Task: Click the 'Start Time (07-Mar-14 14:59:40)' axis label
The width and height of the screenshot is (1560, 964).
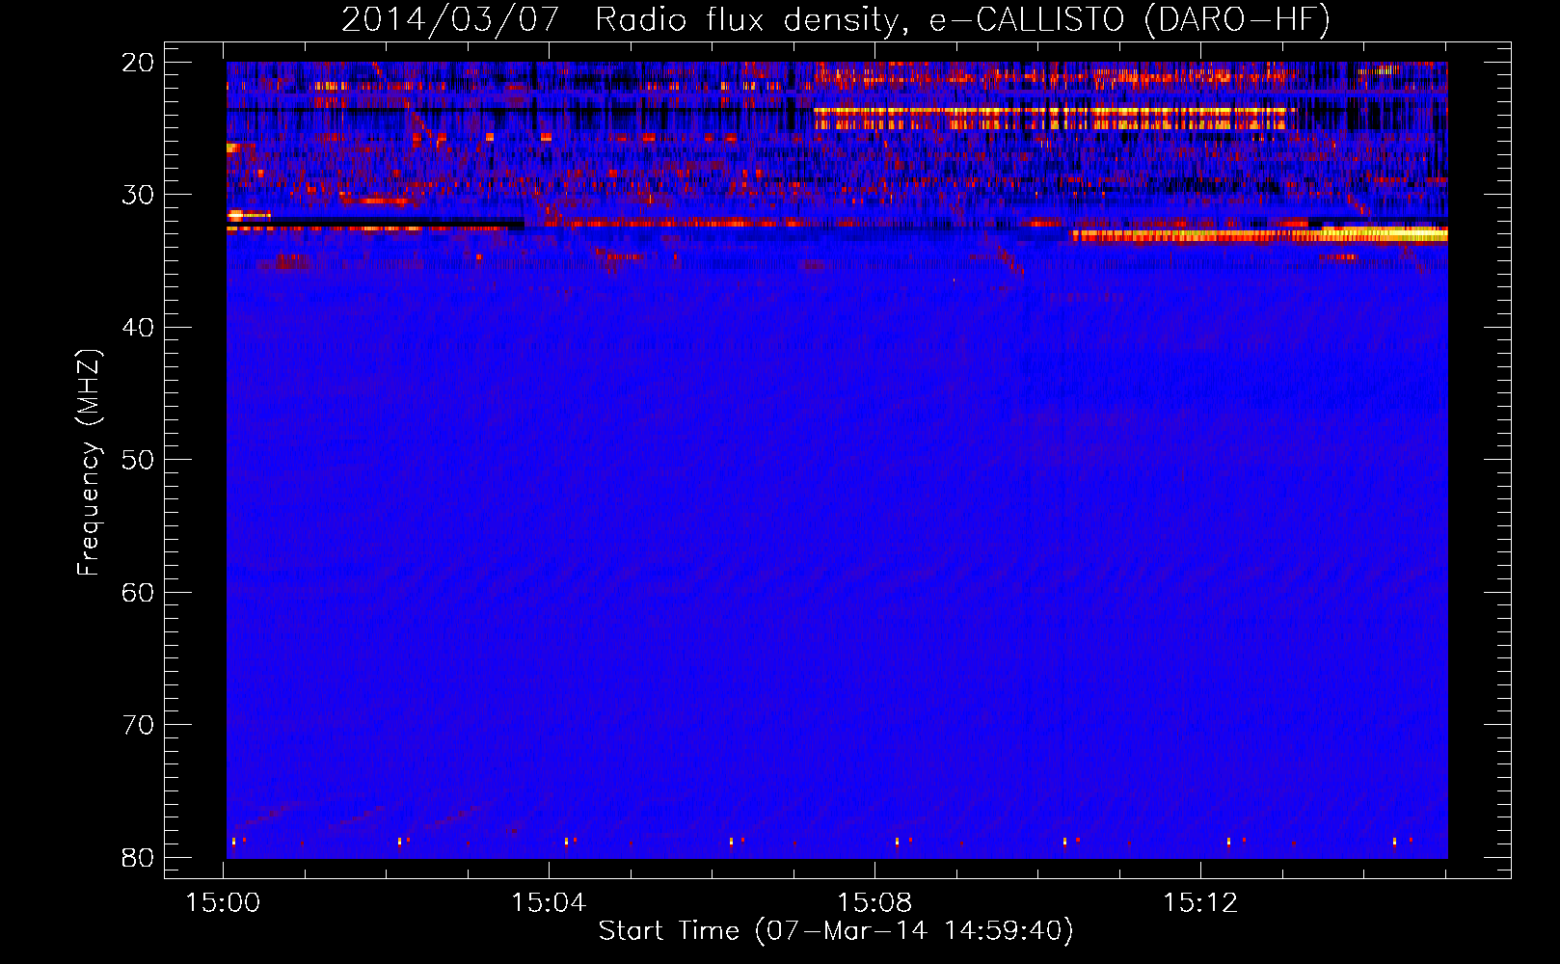Action: point(836,931)
